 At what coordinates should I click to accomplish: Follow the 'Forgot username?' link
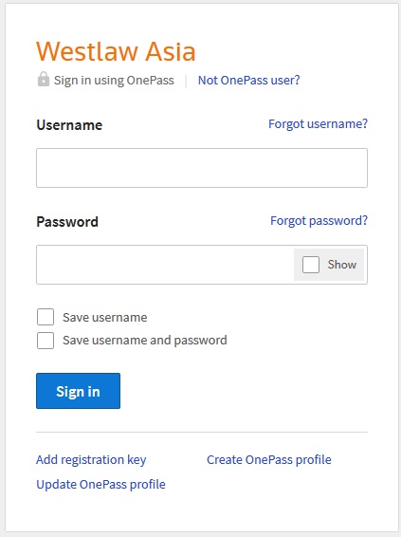click(318, 123)
